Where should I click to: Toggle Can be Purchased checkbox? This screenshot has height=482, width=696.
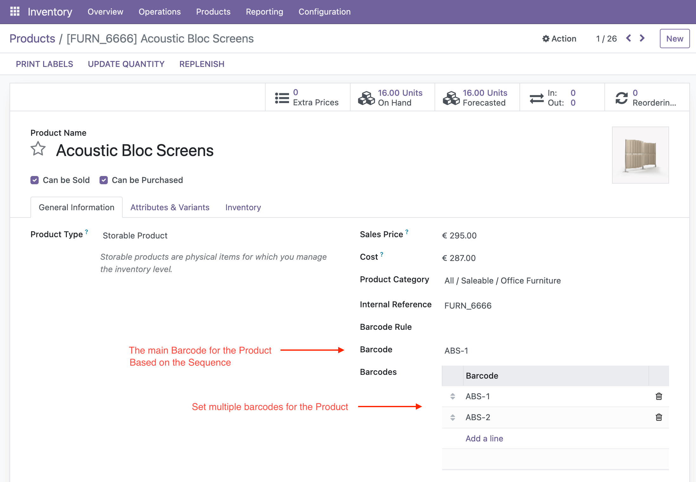click(104, 180)
